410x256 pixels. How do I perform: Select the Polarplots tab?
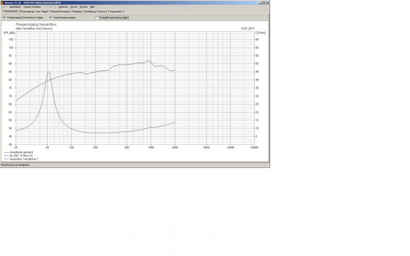click(x=76, y=11)
